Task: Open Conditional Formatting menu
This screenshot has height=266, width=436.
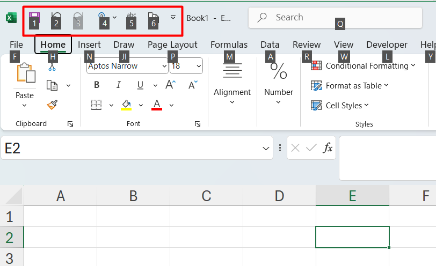Action: (x=363, y=66)
